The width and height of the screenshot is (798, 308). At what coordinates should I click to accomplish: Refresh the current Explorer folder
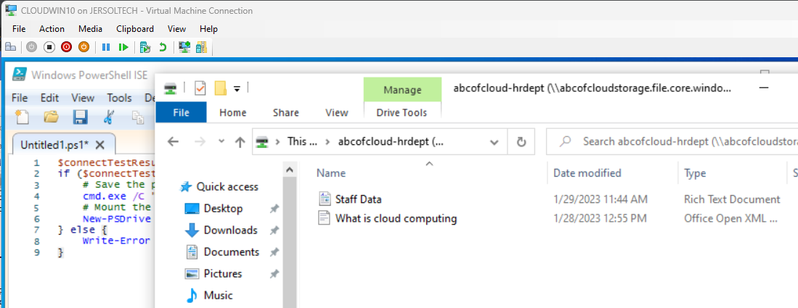[x=521, y=142]
